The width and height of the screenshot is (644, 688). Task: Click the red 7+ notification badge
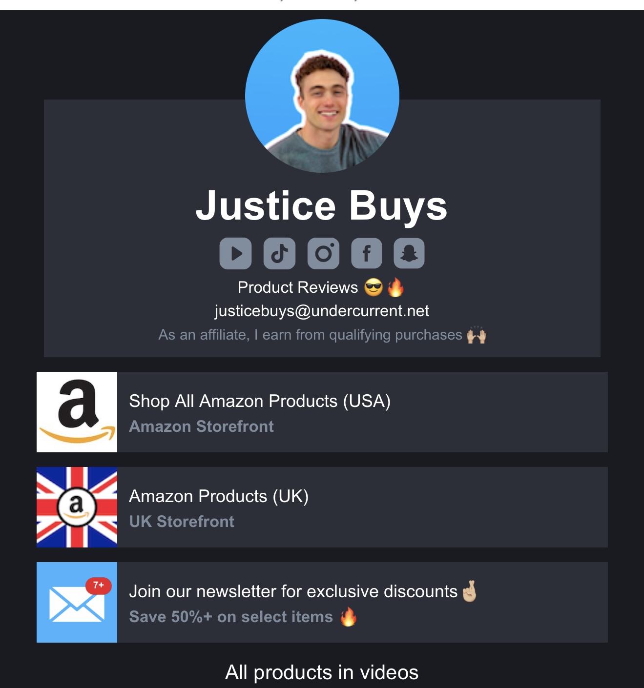[x=99, y=586]
